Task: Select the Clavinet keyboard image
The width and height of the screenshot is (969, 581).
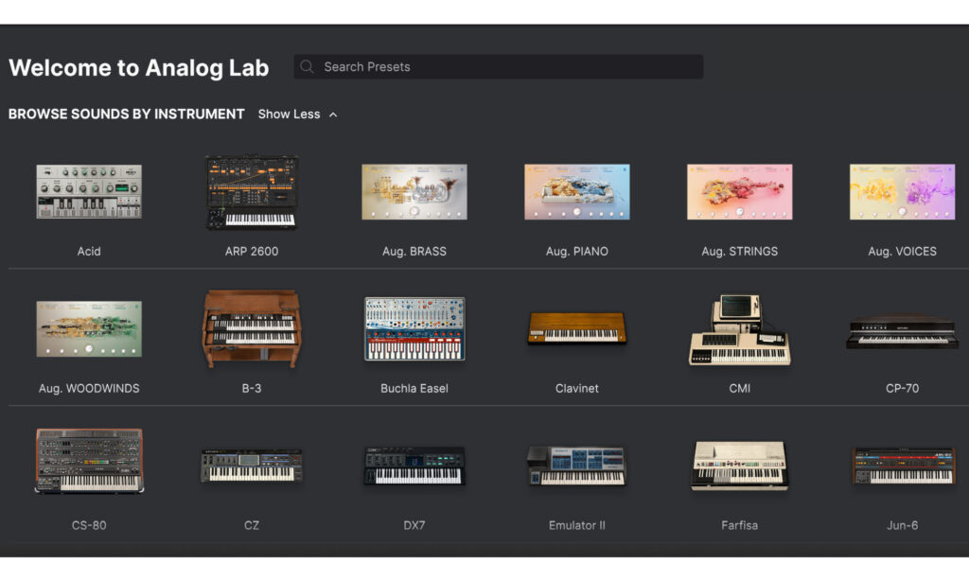Action: [x=576, y=327]
